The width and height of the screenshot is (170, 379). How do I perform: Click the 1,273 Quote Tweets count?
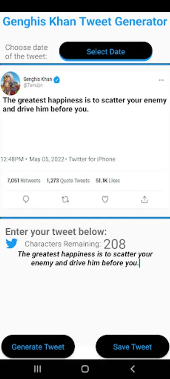[68, 181]
